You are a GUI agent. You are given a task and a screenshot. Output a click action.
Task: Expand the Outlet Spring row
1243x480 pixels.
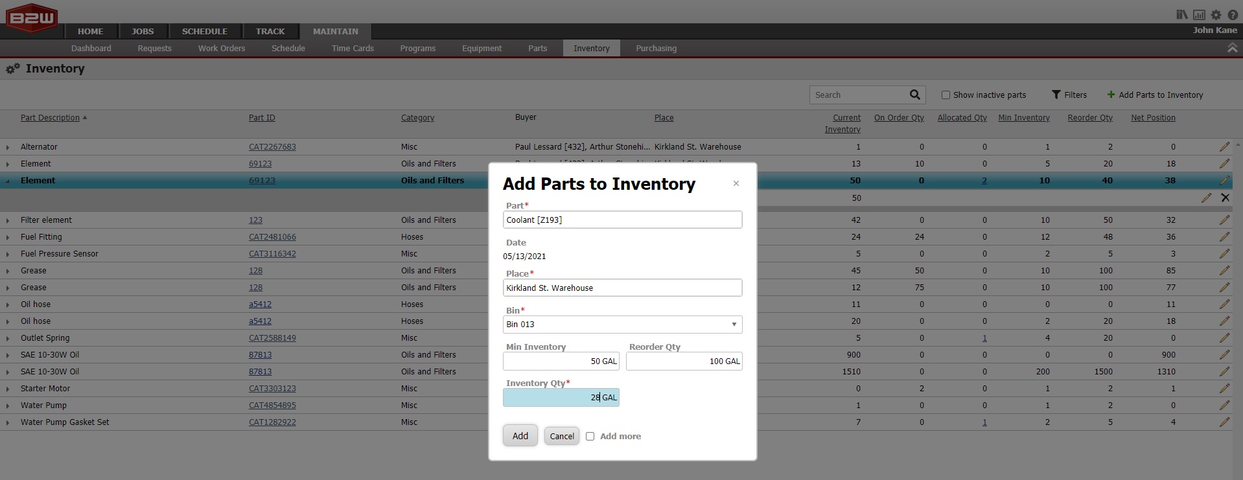pyautogui.click(x=8, y=339)
